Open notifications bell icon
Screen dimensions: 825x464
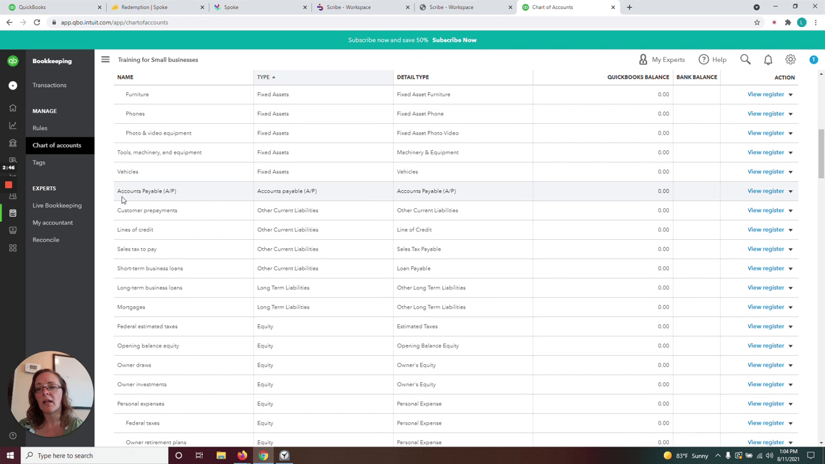tap(768, 60)
